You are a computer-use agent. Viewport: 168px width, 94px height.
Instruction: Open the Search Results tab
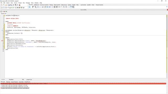coord(14,82)
